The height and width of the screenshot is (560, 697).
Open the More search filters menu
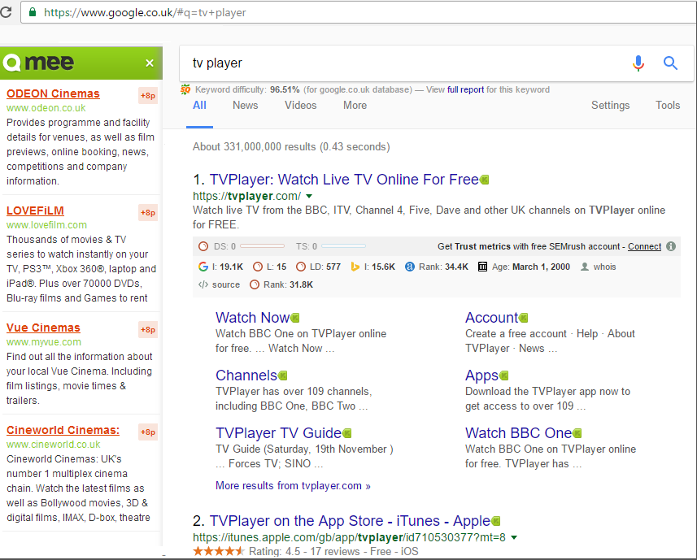[x=355, y=105]
